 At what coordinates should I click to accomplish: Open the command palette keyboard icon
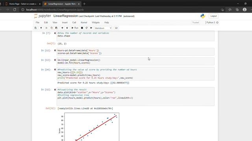[x=116, y=28]
